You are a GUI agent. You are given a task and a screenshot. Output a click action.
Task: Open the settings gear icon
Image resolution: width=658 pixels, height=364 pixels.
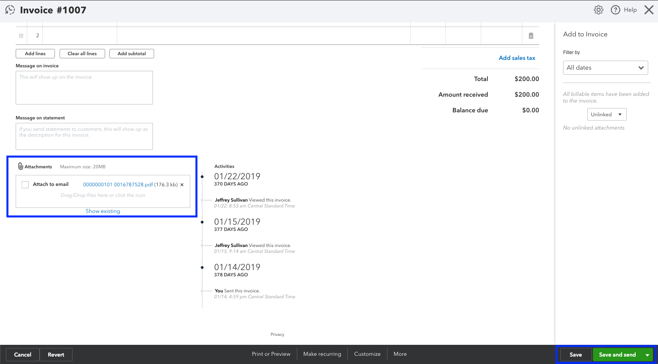click(598, 10)
